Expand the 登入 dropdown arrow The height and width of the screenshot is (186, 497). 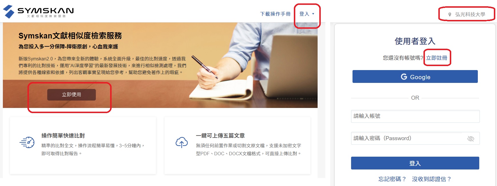click(x=313, y=14)
